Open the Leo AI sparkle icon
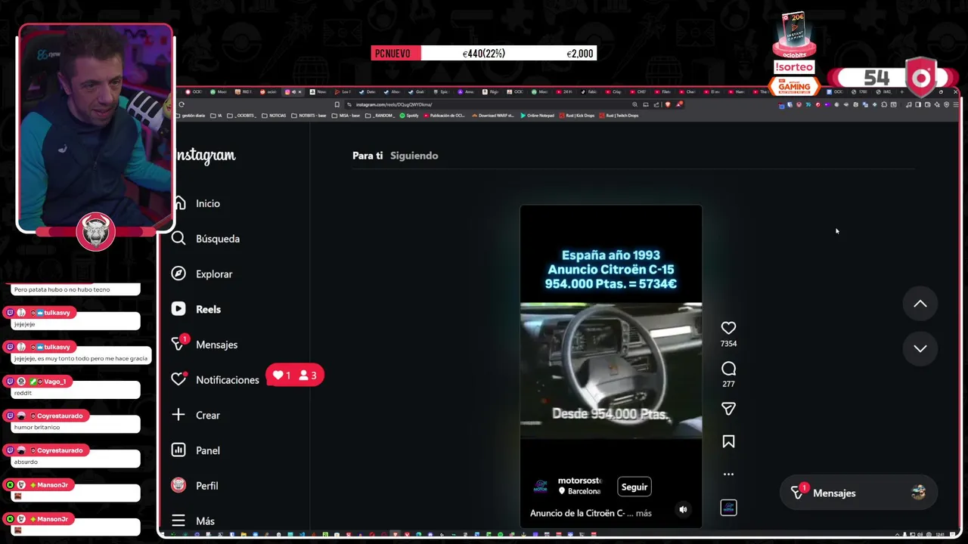The image size is (968, 544). [937, 104]
